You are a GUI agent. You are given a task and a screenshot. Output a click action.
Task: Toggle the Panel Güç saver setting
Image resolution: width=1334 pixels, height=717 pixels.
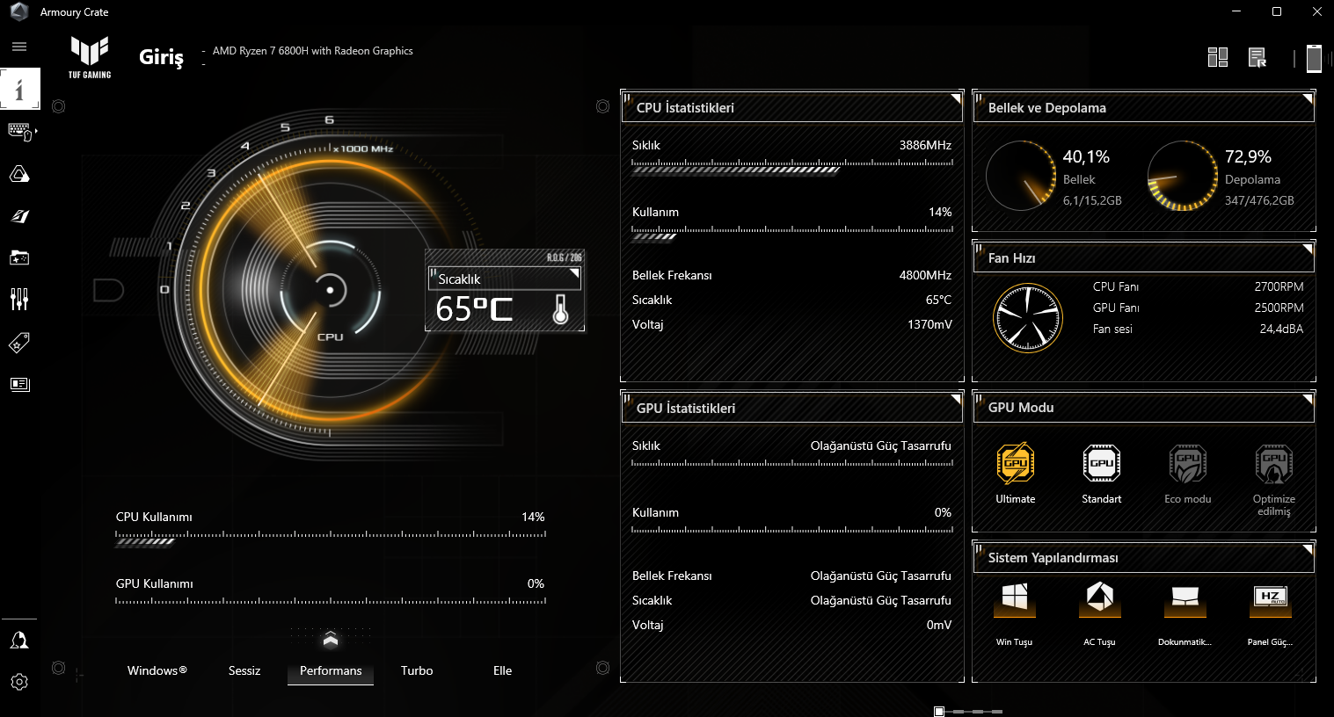[x=1271, y=599]
